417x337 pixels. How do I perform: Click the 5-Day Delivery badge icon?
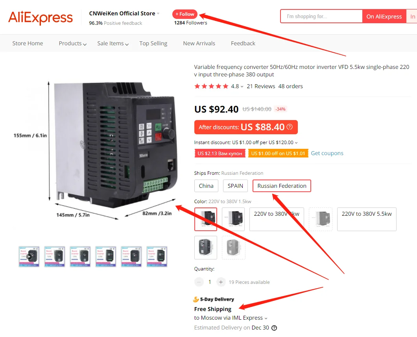[196, 300]
